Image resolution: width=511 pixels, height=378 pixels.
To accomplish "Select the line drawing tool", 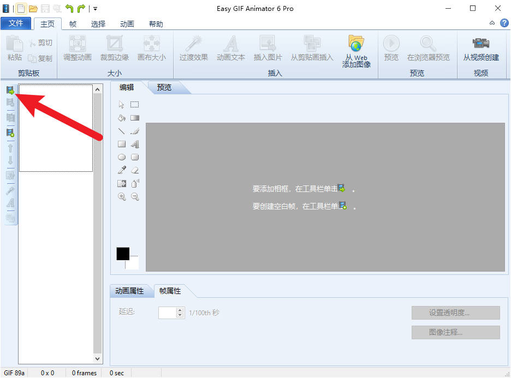I will 122,131.
